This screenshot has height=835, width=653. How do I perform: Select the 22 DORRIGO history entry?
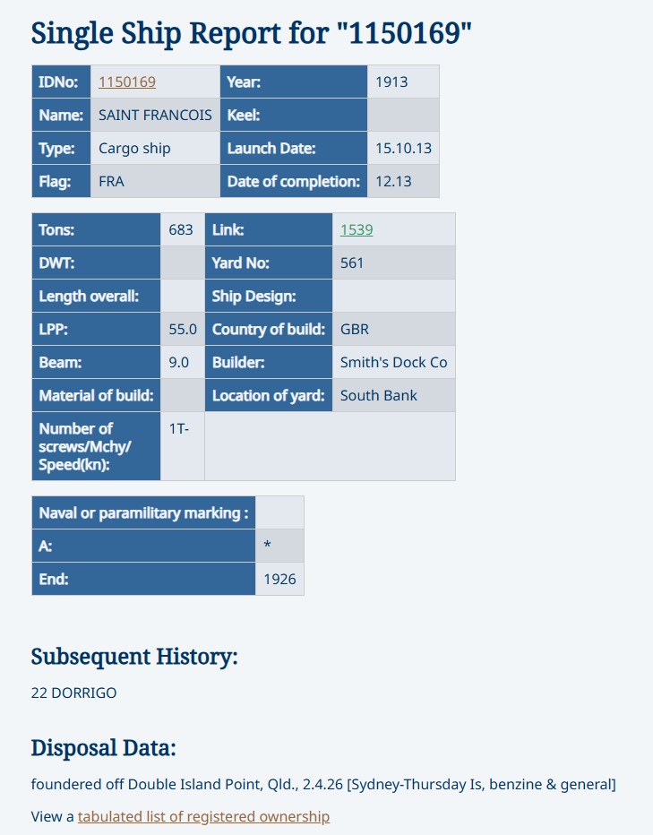click(73, 693)
